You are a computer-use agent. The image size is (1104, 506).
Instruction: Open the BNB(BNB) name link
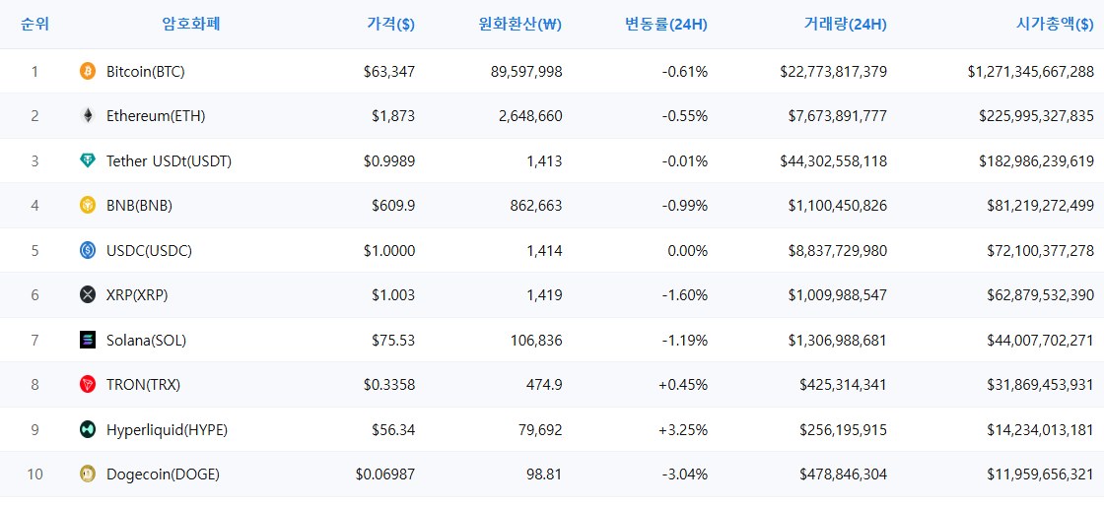(139, 205)
